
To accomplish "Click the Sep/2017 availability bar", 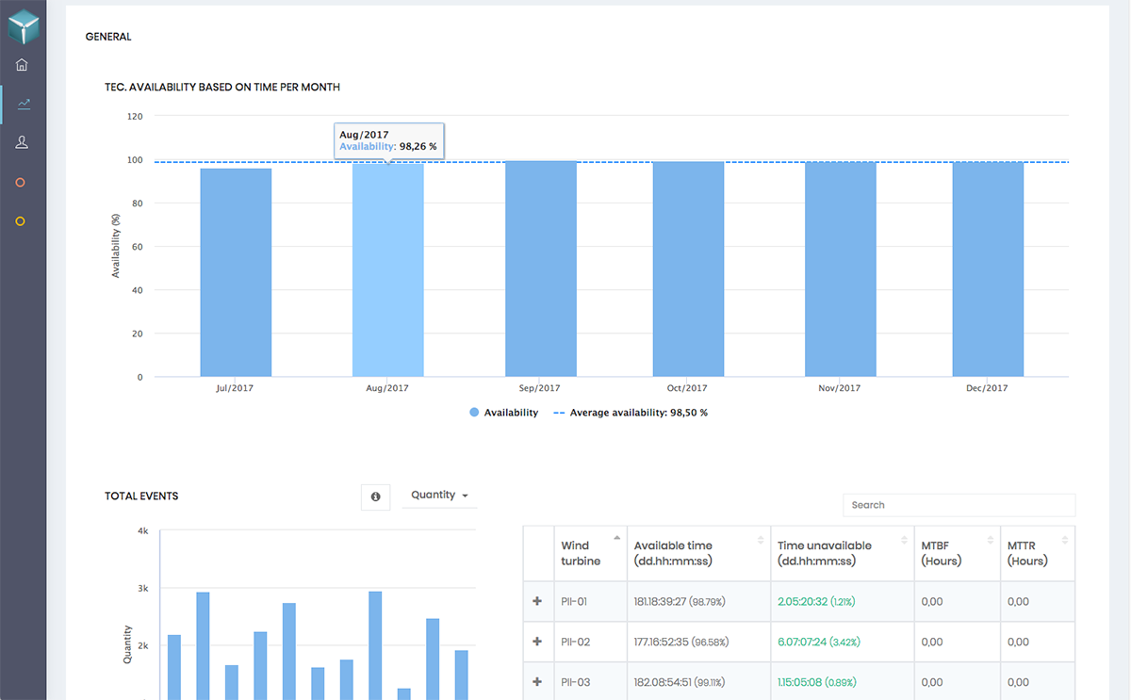I will (x=541, y=269).
